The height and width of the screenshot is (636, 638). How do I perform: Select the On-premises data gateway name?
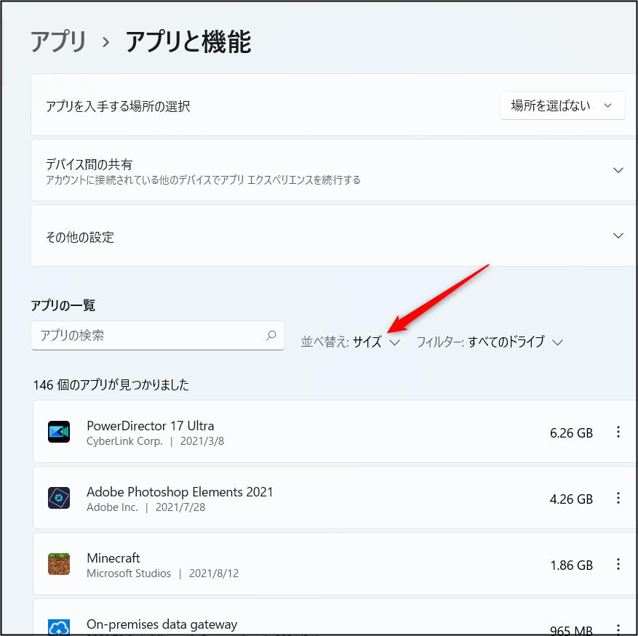[162, 624]
